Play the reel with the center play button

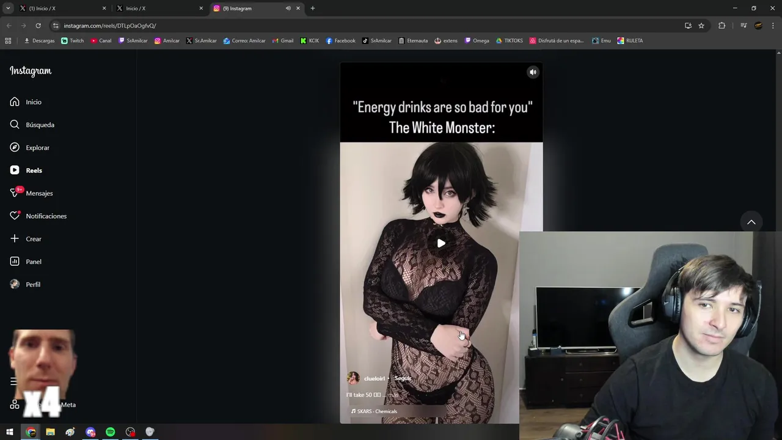point(441,243)
